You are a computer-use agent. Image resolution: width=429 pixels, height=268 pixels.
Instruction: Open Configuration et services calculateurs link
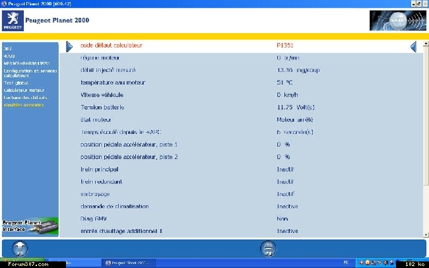tap(30, 73)
